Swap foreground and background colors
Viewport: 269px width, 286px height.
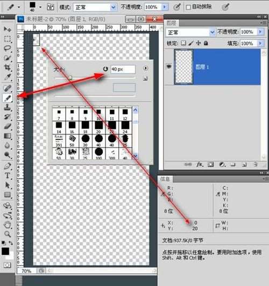(x=11, y=243)
